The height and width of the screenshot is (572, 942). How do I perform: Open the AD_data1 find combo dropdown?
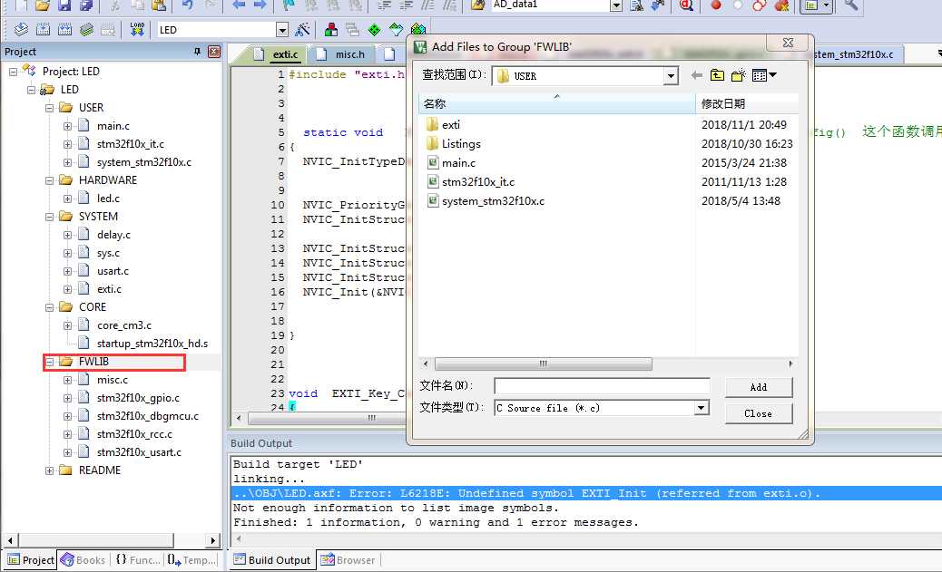tap(616, 5)
